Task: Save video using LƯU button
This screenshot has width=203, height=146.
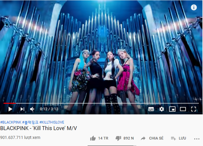Action: [x=182, y=138]
